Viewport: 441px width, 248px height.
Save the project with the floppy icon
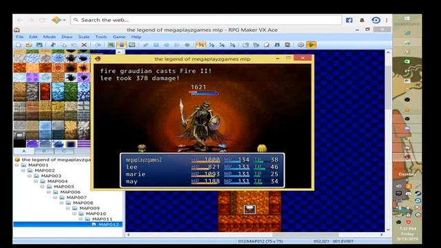(39, 45)
